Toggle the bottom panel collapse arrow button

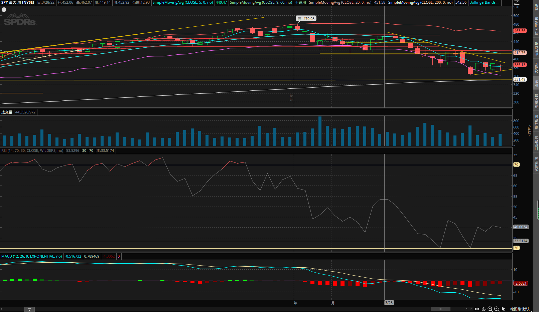click(x=29, y=310)
